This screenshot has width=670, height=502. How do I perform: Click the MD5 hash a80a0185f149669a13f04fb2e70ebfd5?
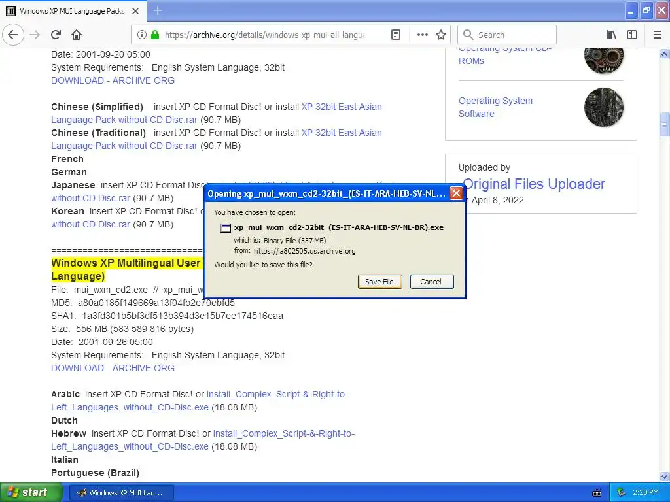[x=156, y=303]
